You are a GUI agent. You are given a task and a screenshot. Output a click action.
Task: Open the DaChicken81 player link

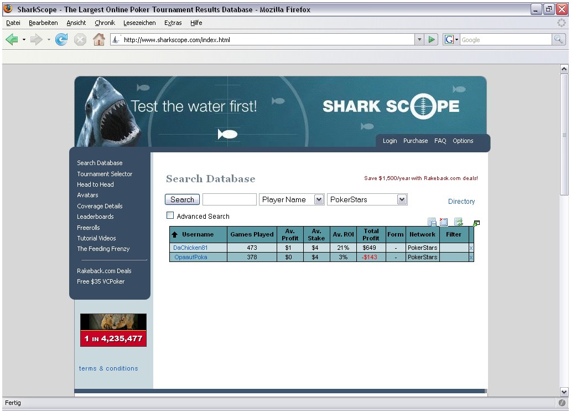(x=190, y=248)
